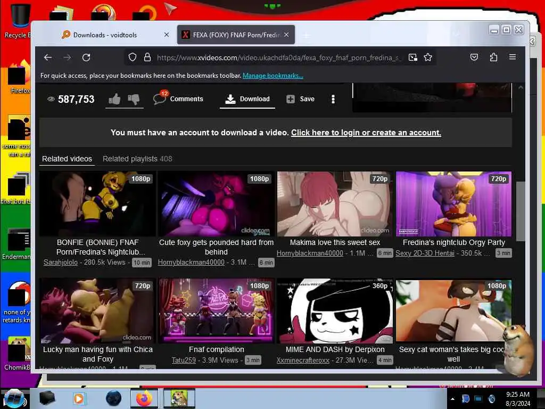The image size is (545, 409).
Task: Open the Windows Start orb
Action: 14,398
